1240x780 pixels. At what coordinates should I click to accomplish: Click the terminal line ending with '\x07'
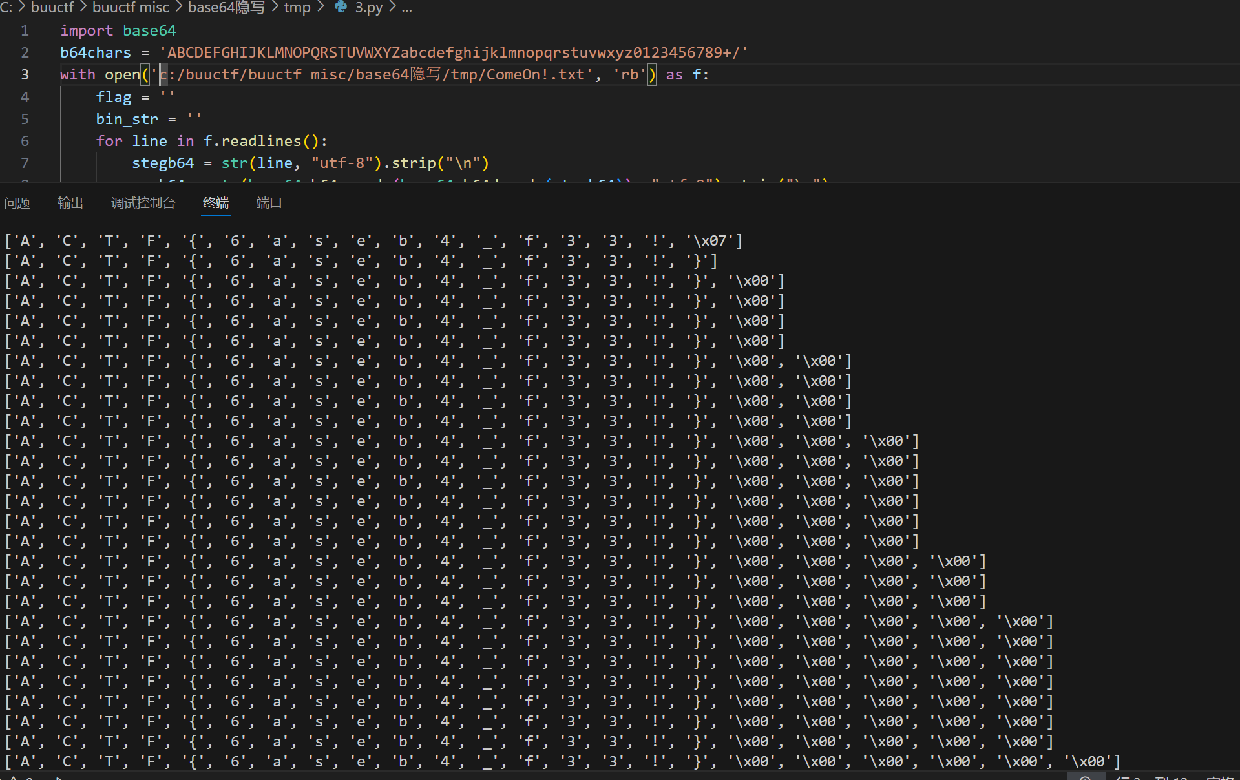click(373, 241)
